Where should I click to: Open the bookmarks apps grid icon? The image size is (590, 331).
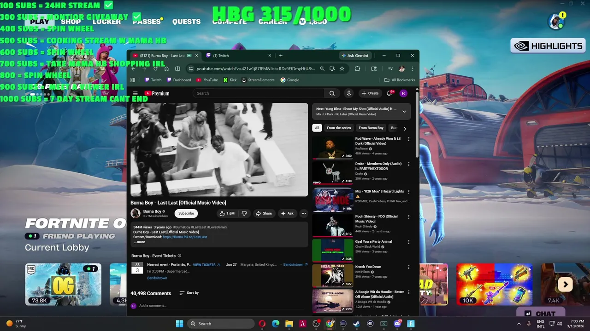click(133, 80)
